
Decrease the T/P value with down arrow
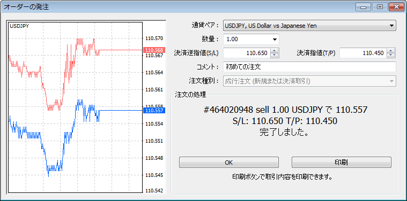click(x=391, y=56)
